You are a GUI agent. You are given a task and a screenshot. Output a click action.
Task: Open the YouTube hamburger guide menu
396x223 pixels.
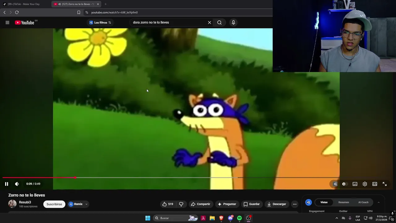click(7, 22)
